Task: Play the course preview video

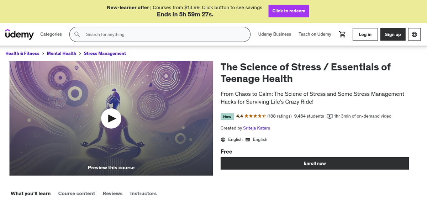Action: (111, 118)
